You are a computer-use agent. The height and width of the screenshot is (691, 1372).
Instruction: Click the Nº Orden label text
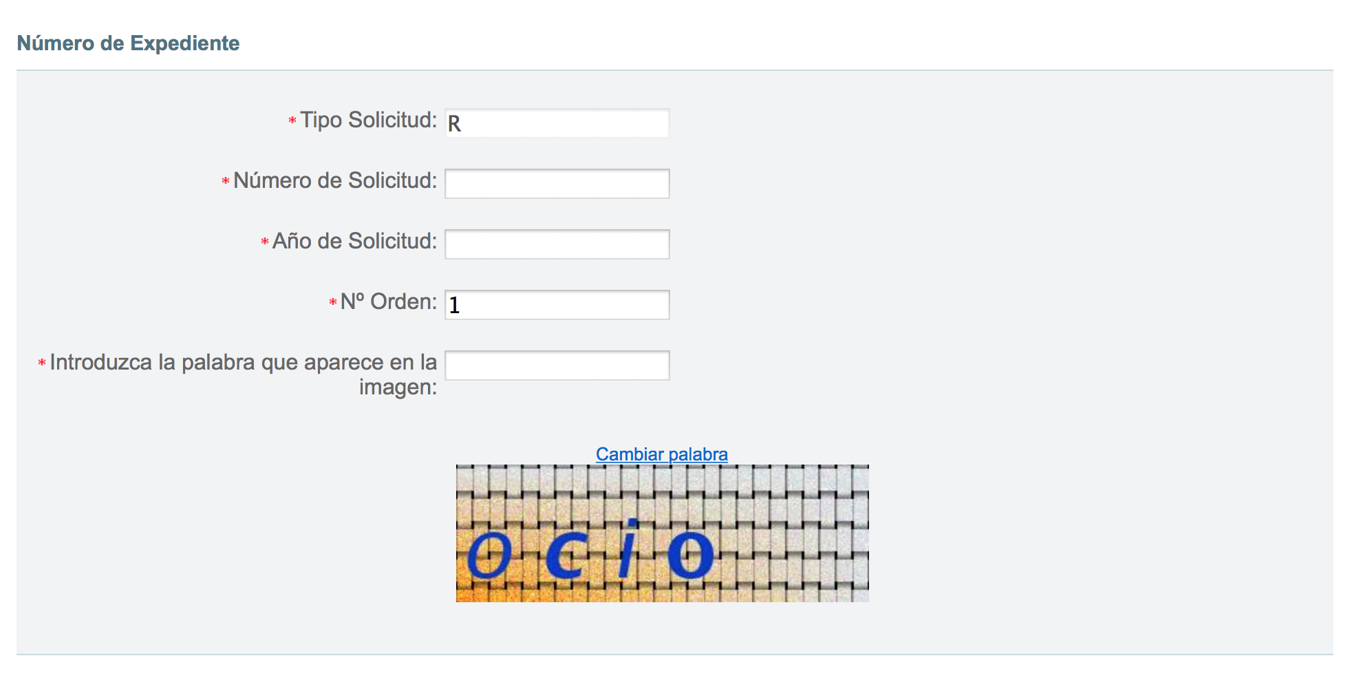pyautogui.click(x=388, y=301)
